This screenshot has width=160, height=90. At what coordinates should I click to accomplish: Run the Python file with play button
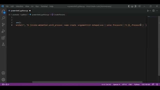click(148, 11)
